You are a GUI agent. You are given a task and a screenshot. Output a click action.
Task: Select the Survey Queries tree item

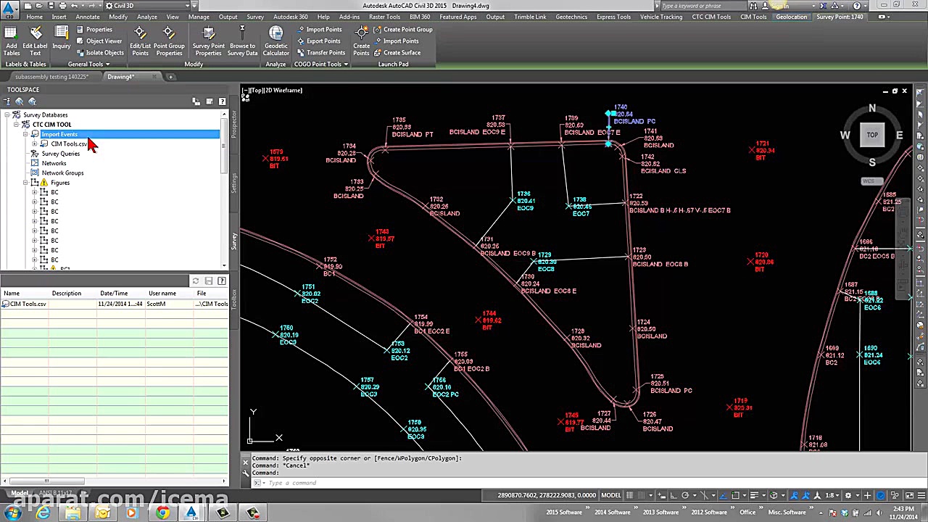[x=60, y=154]
